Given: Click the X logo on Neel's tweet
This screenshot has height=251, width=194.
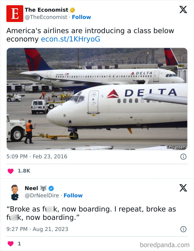Looking at the screenshot, I should tap(183, 188).
